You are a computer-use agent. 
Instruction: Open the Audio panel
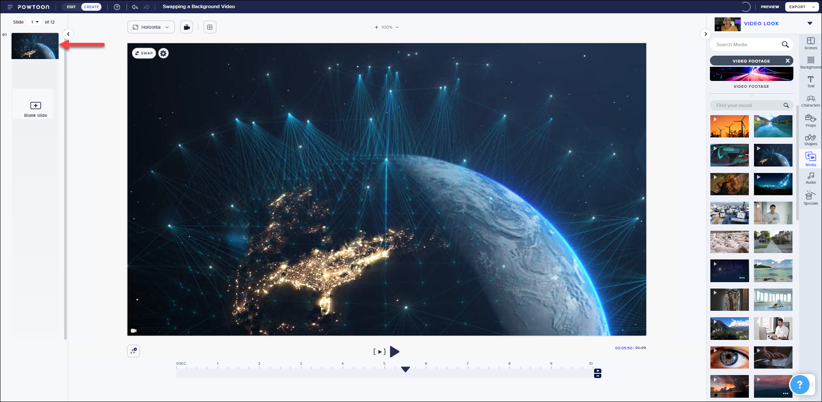(x=810, y=178)
